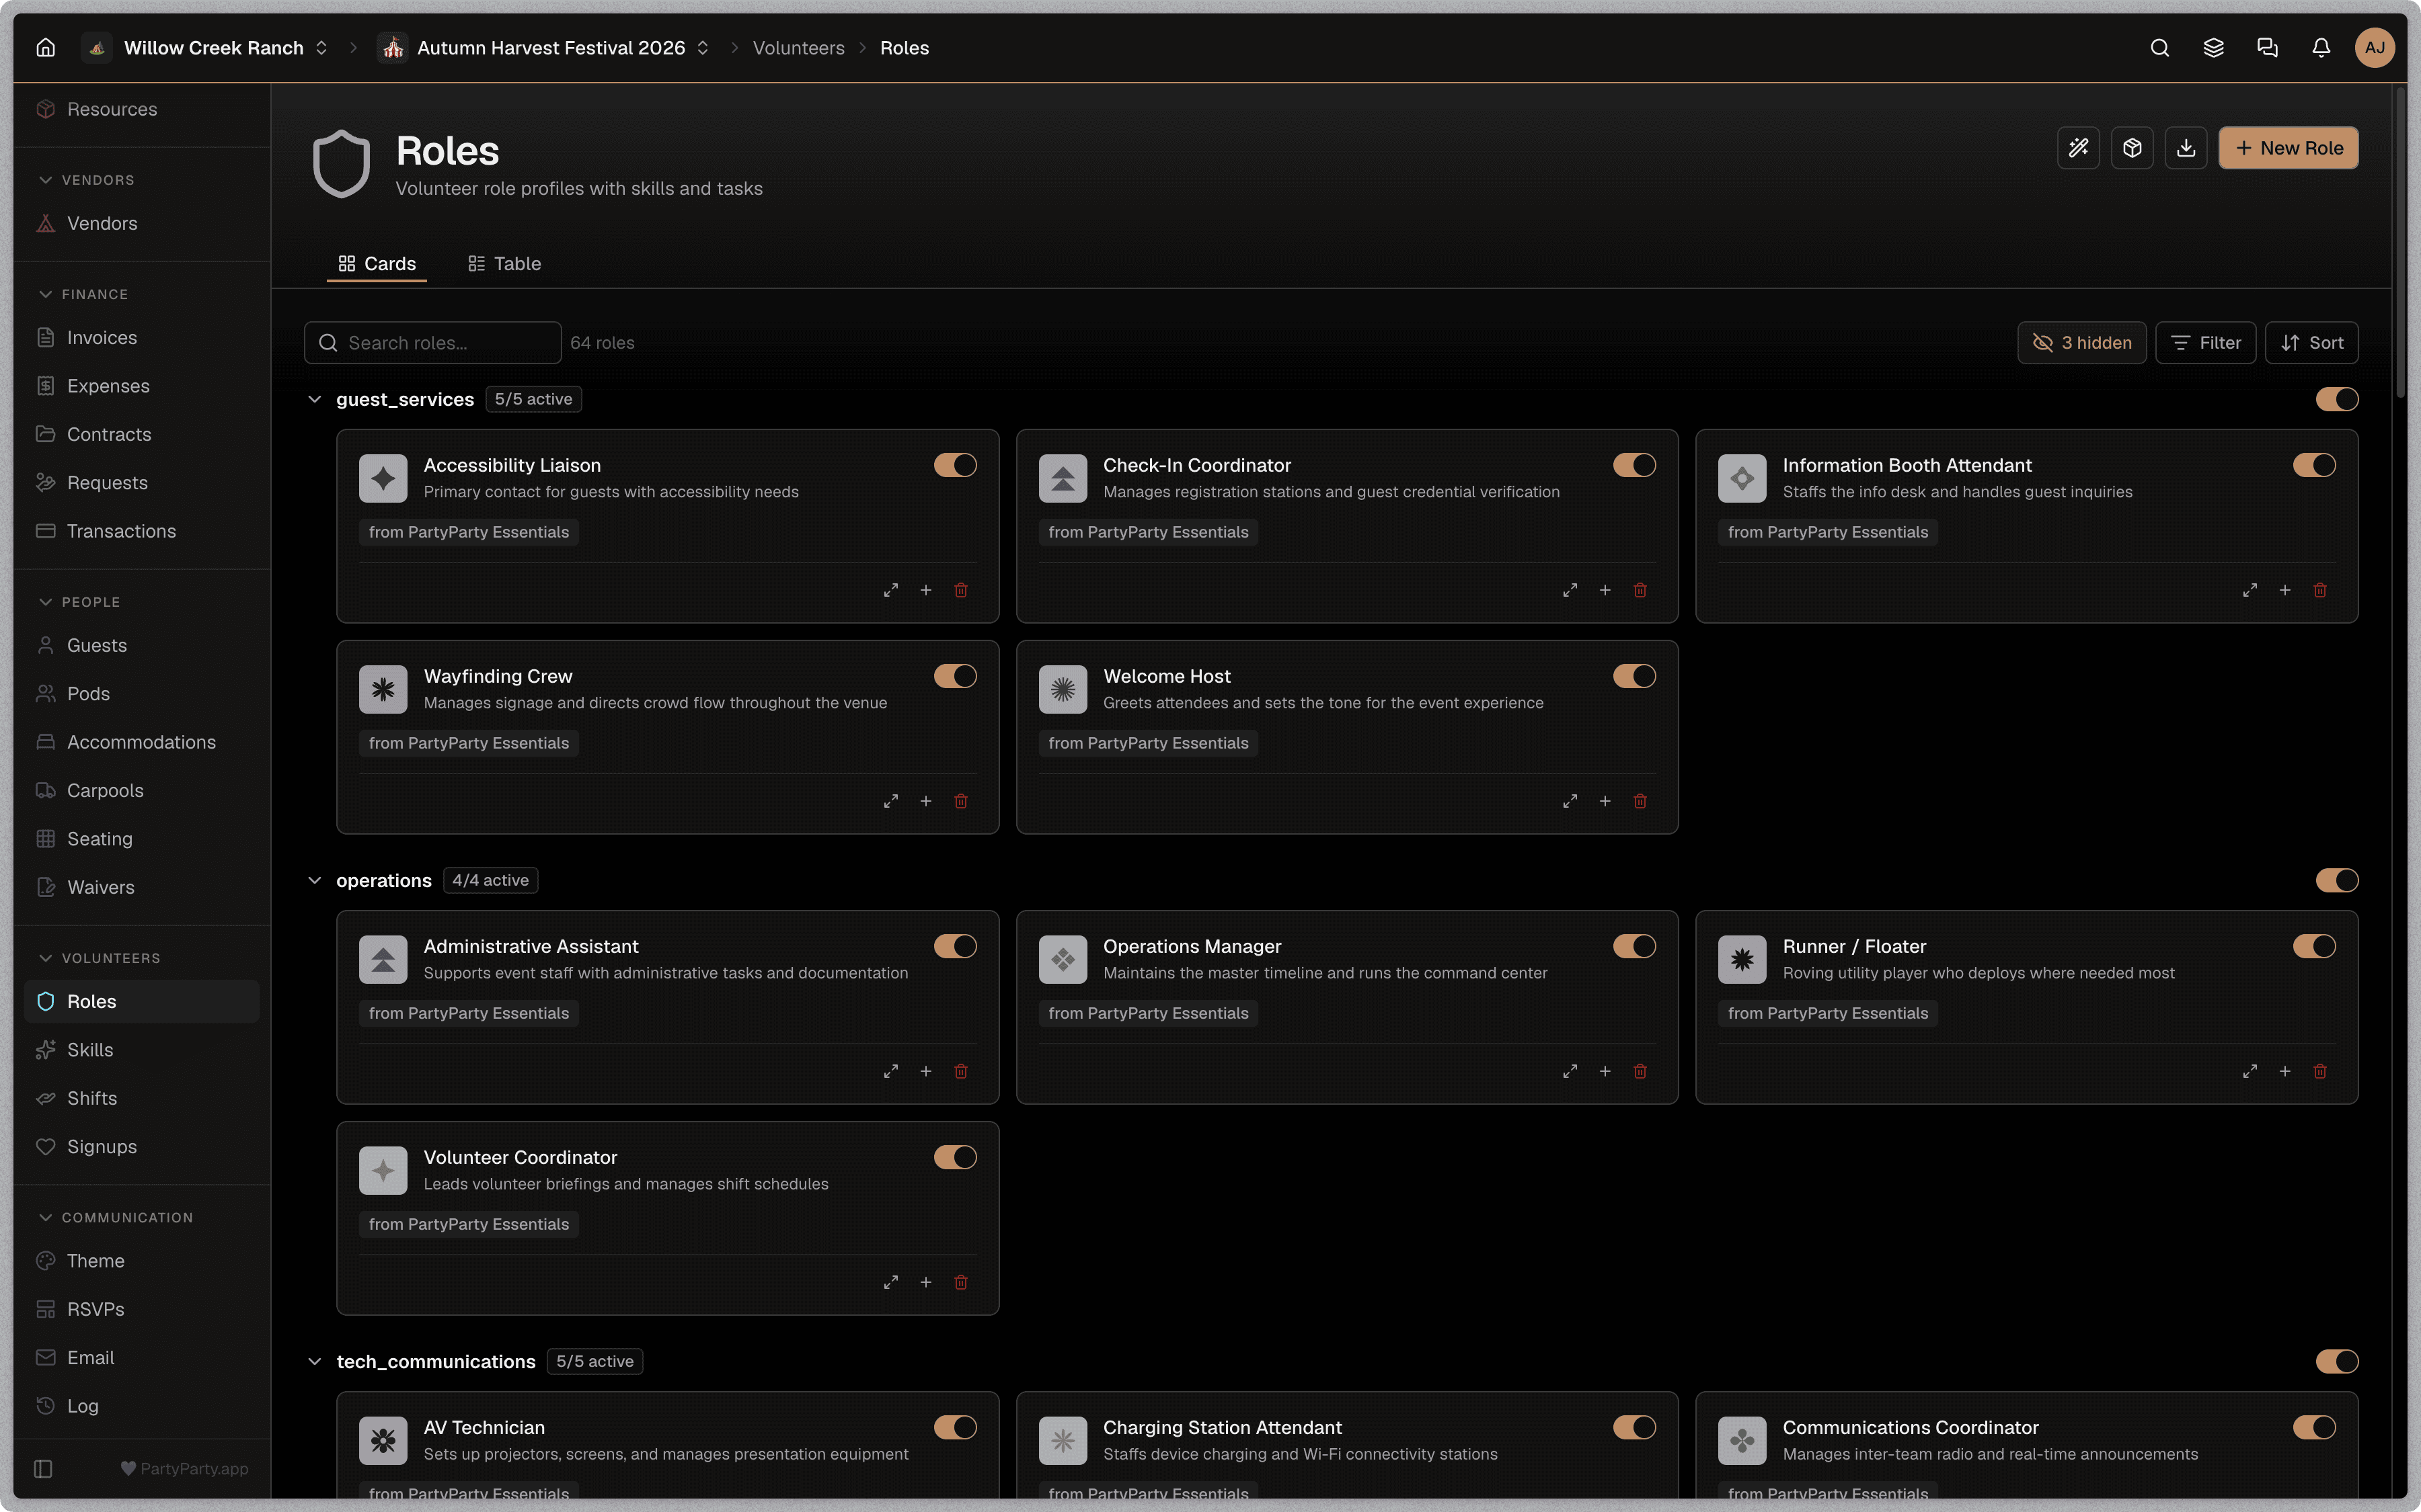Switch off Runner / Floater role
The image size is (2421, 1512).
click(2313, 946)
